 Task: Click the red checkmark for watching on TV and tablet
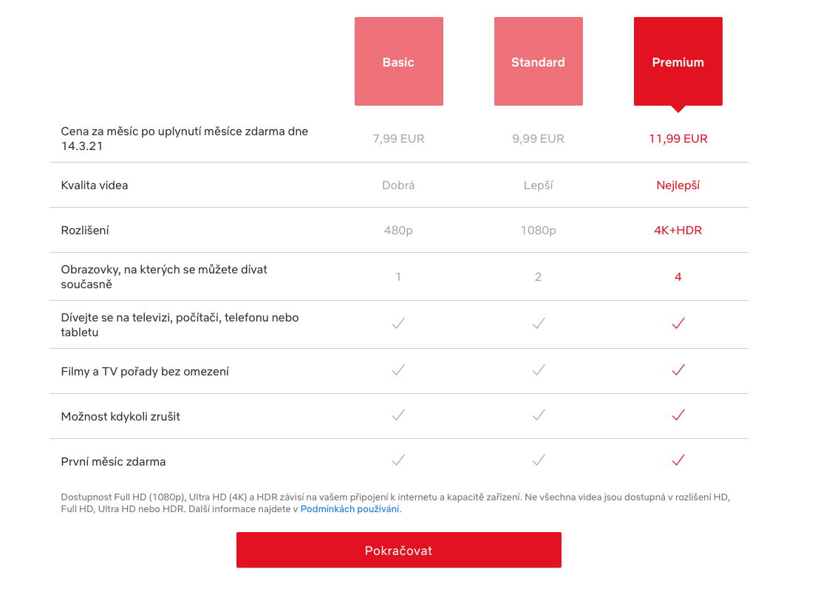pyautogui.click(x=678, y=323)
